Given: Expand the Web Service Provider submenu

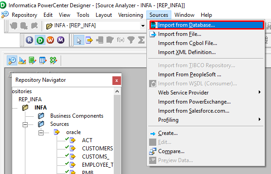Looking at the screenshot, I should (206, 92).
